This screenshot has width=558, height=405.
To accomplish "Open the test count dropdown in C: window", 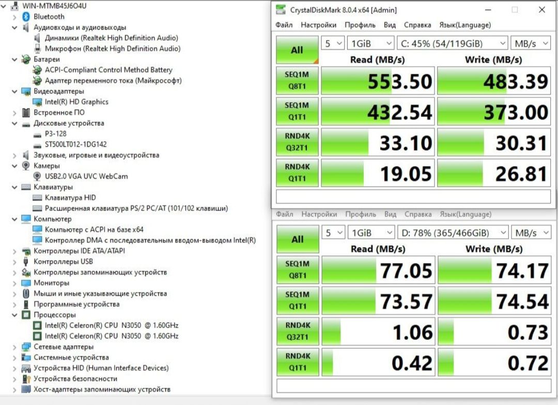I will click(333, 43).
